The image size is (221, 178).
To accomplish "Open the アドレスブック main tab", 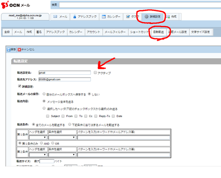I will [85, 17].
